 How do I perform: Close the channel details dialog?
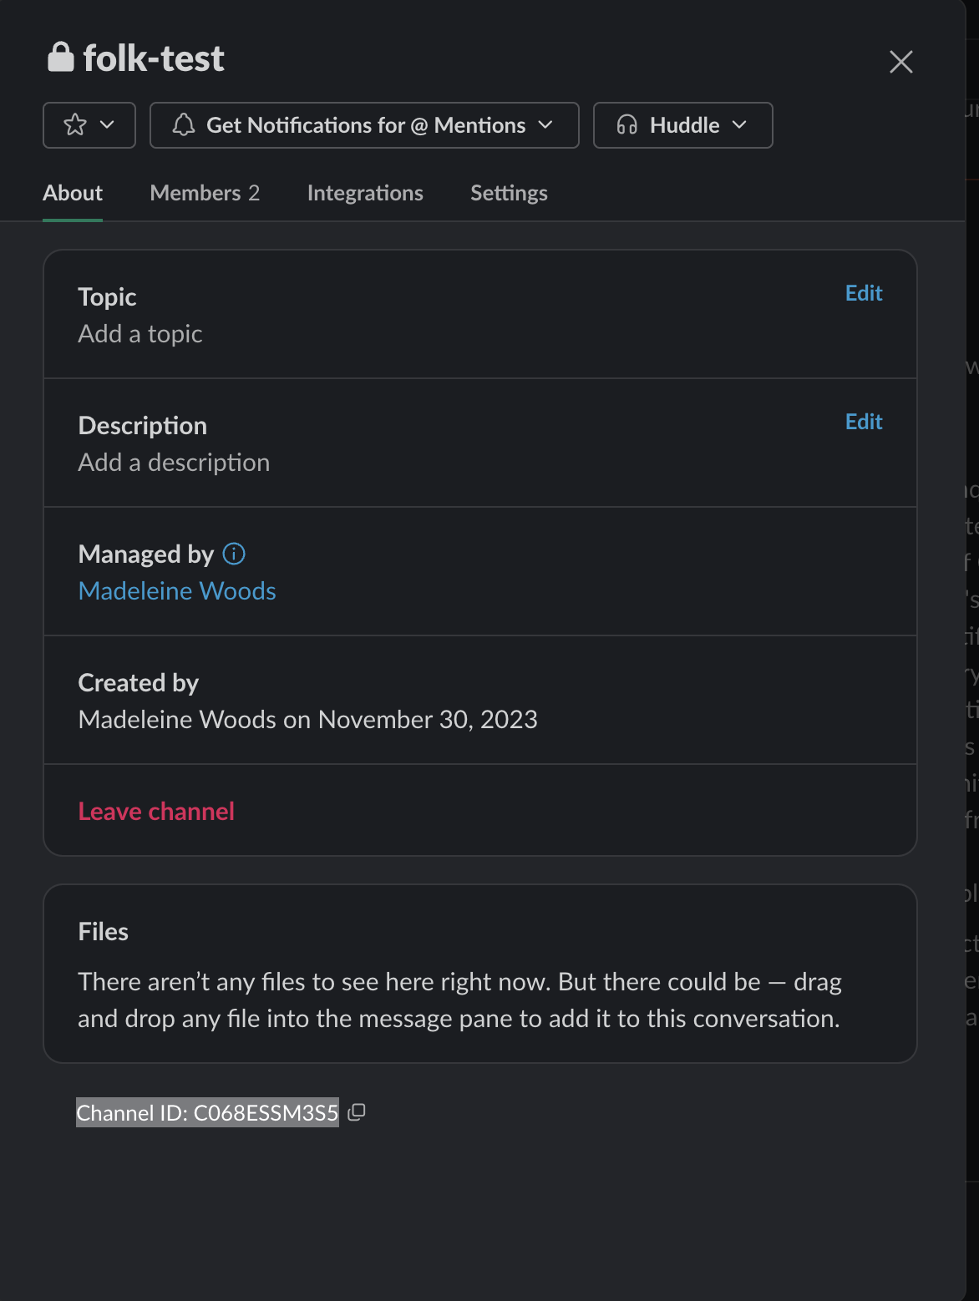[x=900, y=62]
